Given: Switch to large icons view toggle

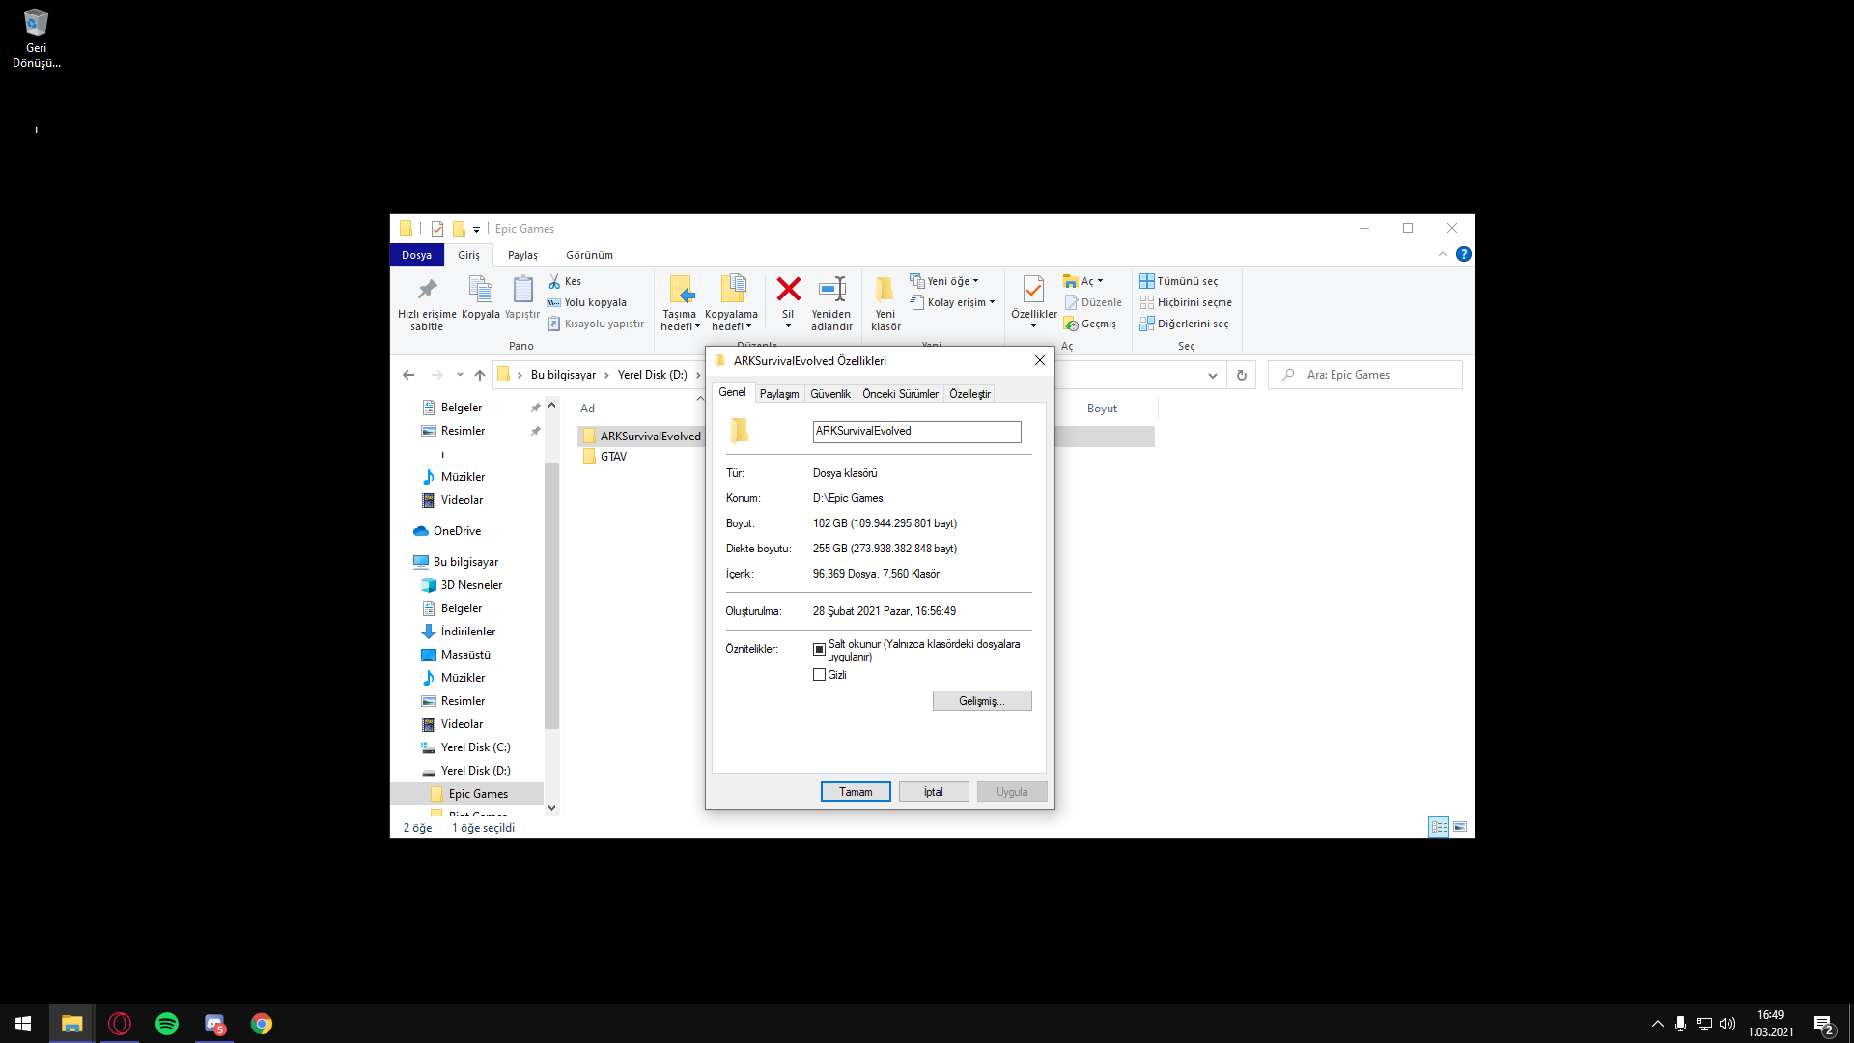Looking at the screenshot, I should pos(1460,827).
